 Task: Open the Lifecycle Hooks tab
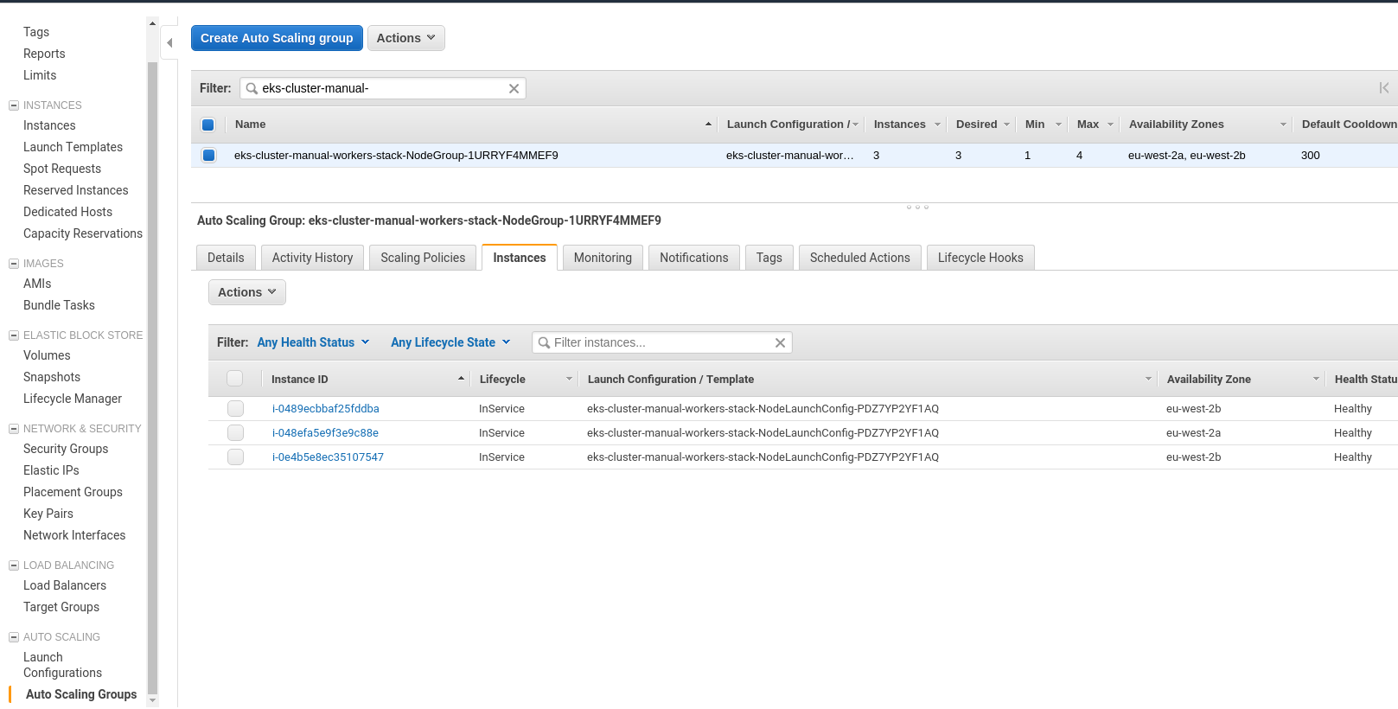980,258
